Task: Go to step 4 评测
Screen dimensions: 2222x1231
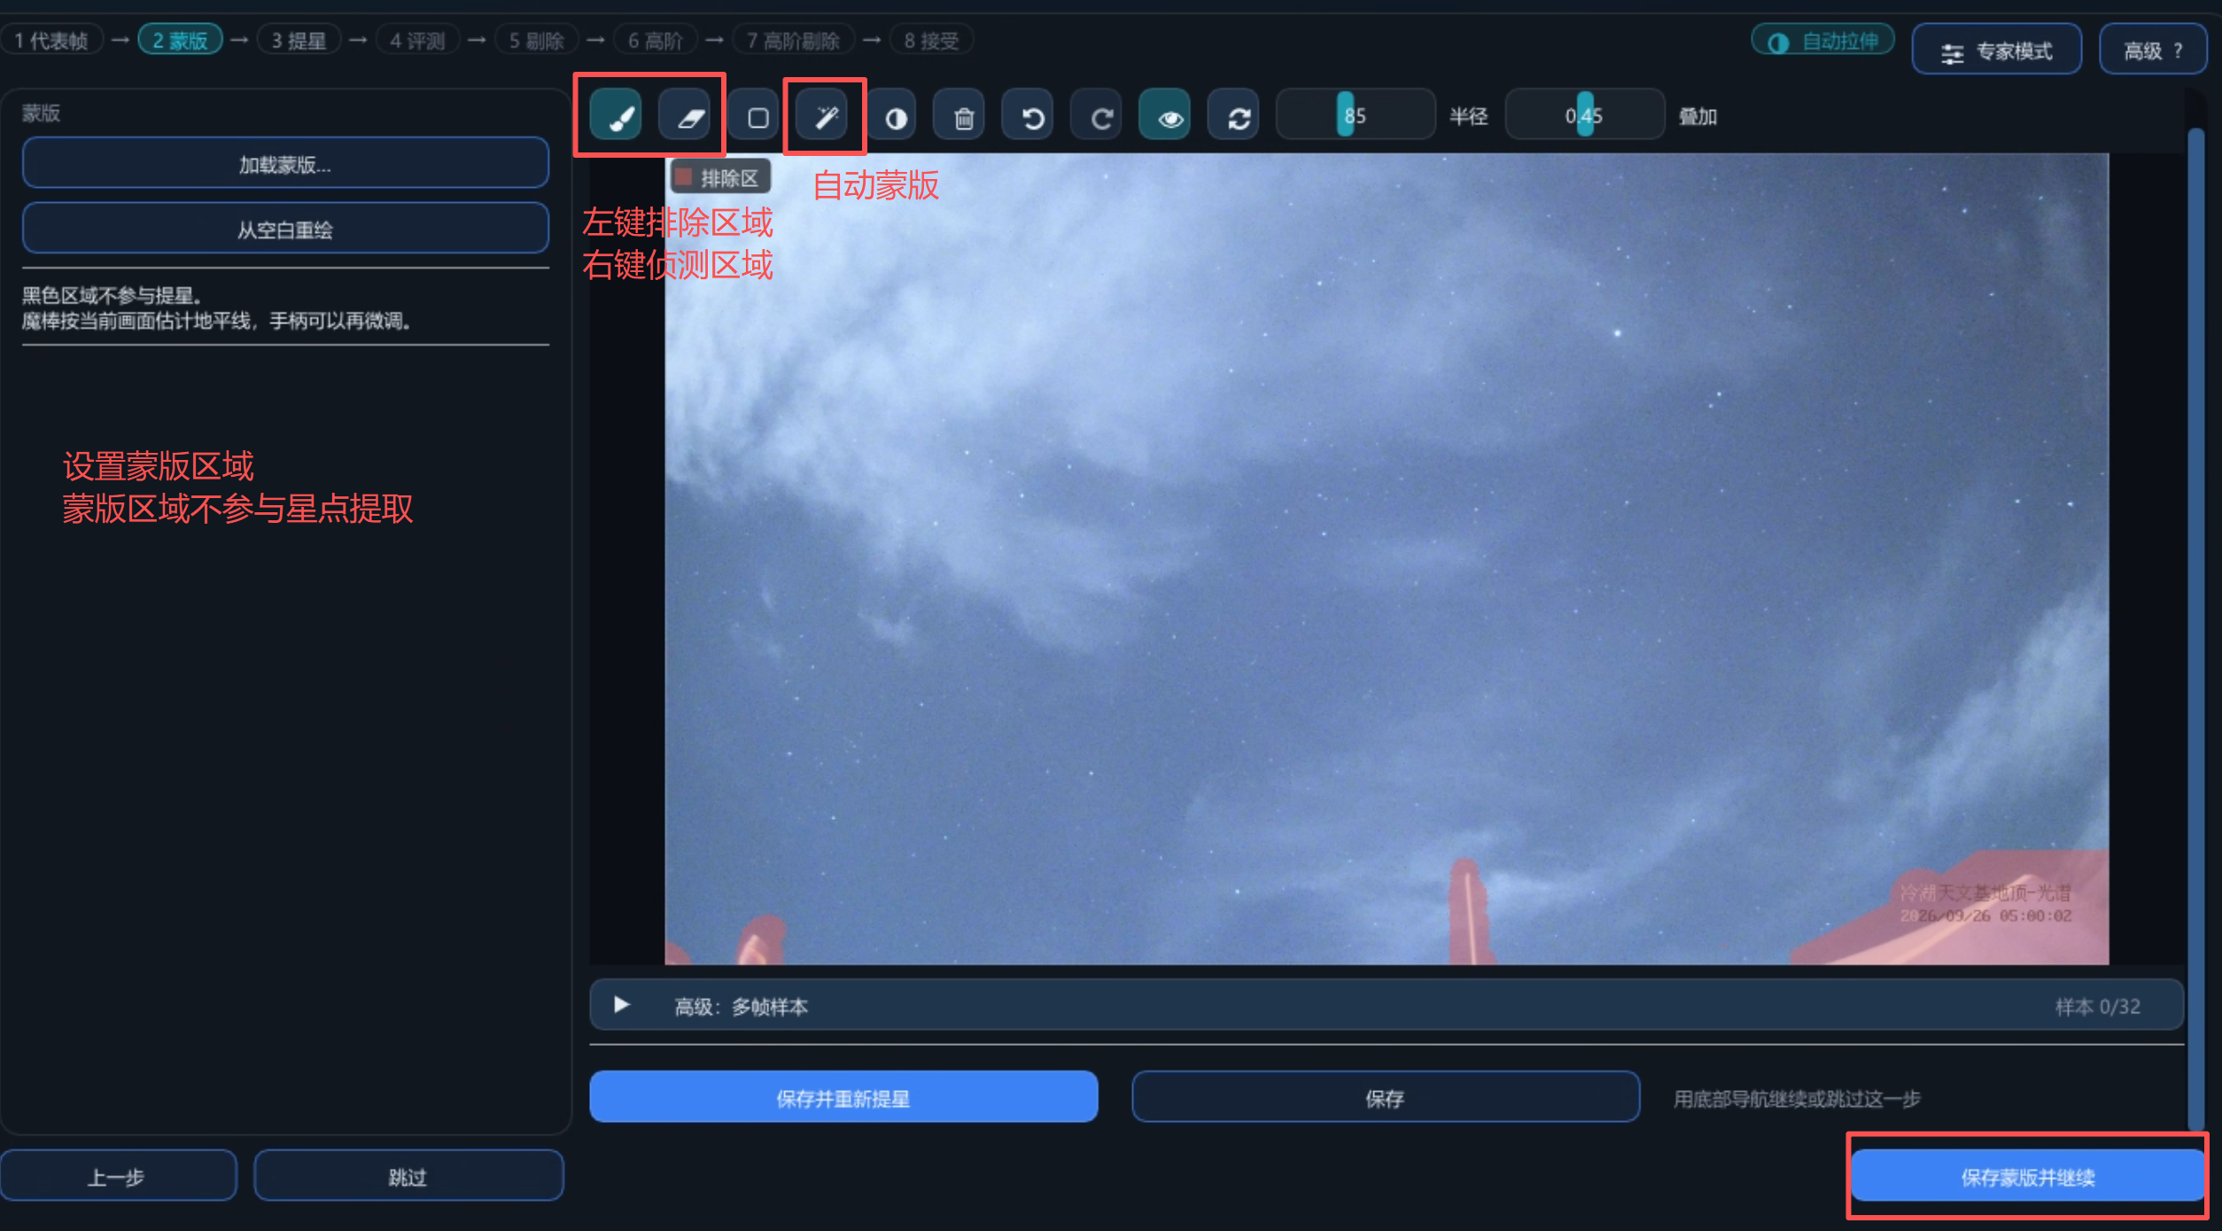Action: coord(417,41)
